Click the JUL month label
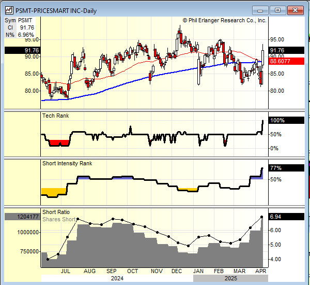This screenshot has height=285, width=310. (x=66, y=271)
